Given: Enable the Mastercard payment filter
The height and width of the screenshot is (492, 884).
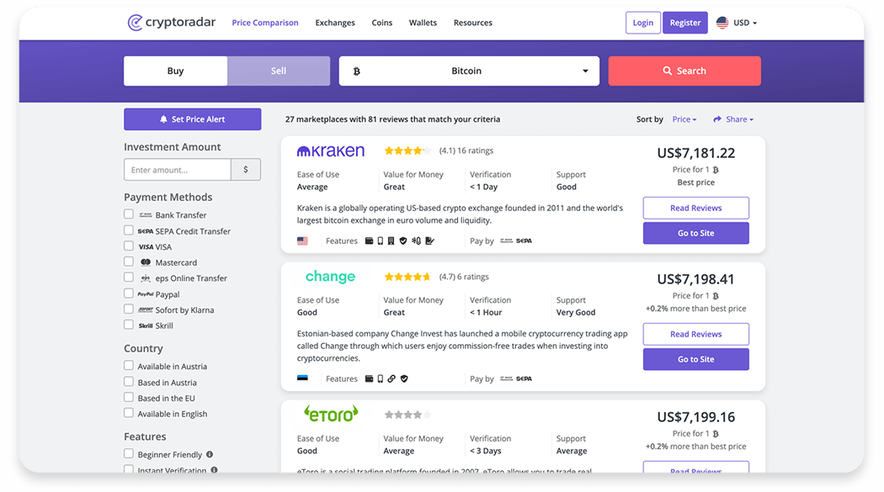Looking at the screenshot, I should (129, 262).
